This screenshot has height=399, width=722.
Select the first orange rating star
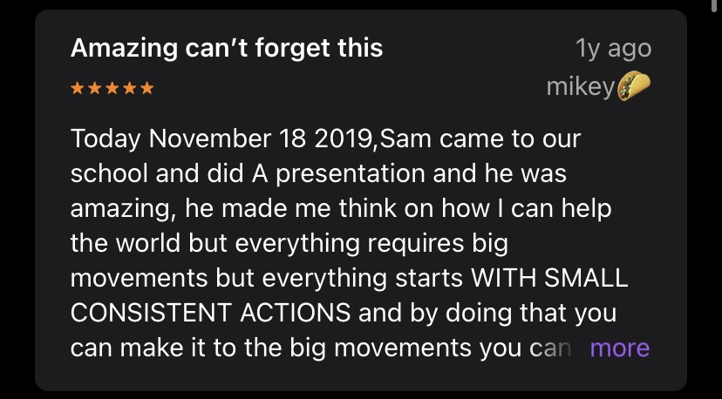78,88
